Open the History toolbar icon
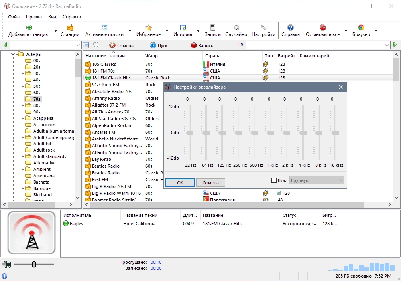401x281 pixels. (x=183, y=28)
